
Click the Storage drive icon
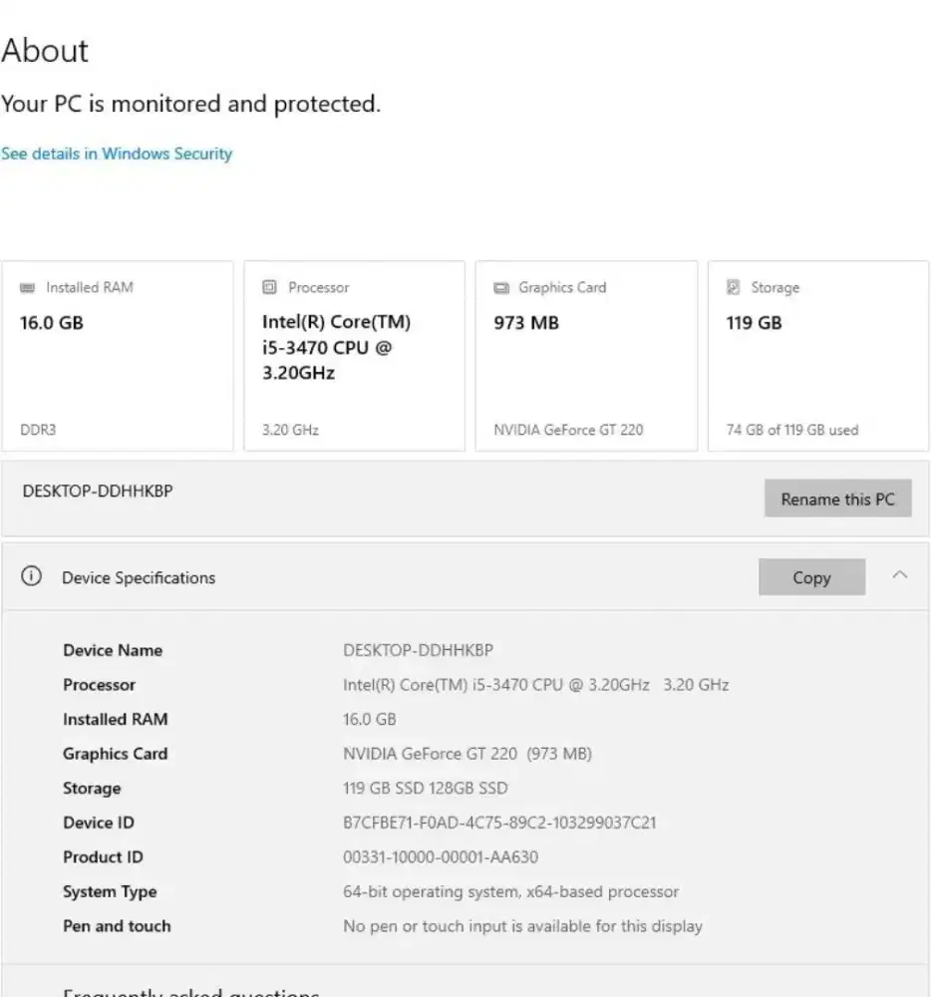(x=734, y=287)
